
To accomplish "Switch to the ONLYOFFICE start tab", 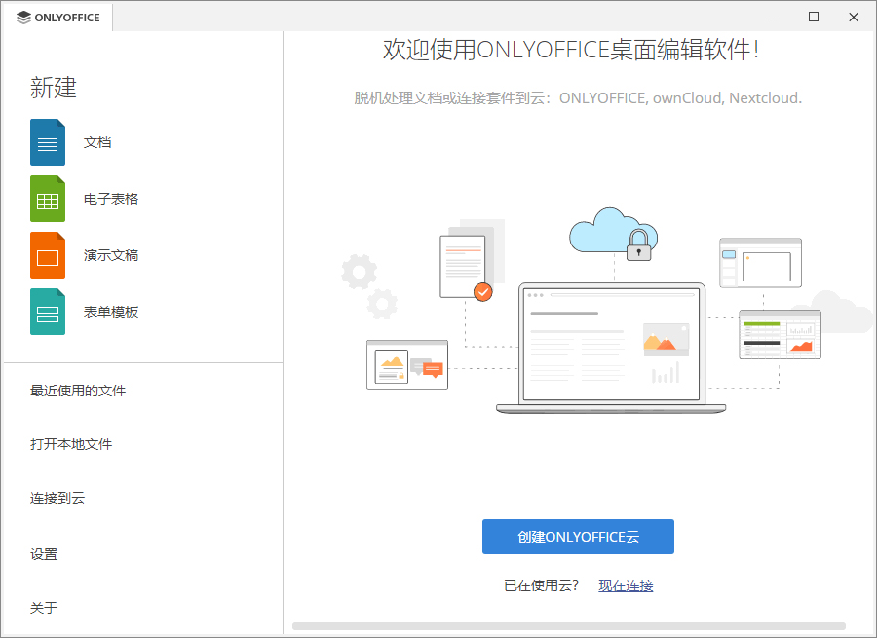I will tap(56, 17).
